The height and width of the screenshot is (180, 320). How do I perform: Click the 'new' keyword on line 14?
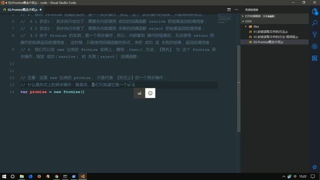pos(57,92)
